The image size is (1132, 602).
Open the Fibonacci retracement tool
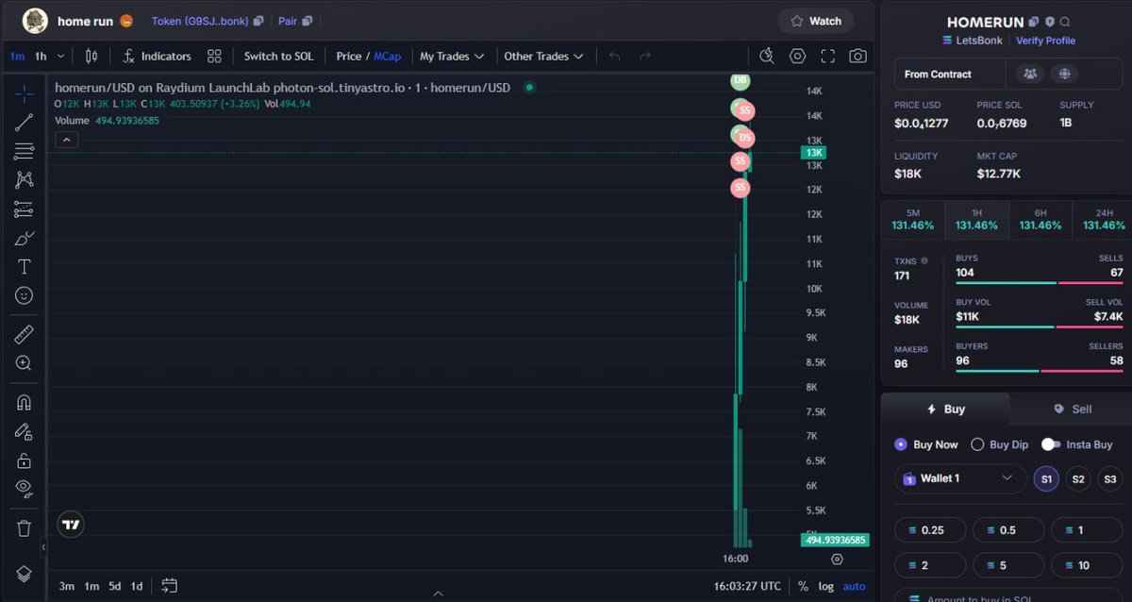[24, 151]
